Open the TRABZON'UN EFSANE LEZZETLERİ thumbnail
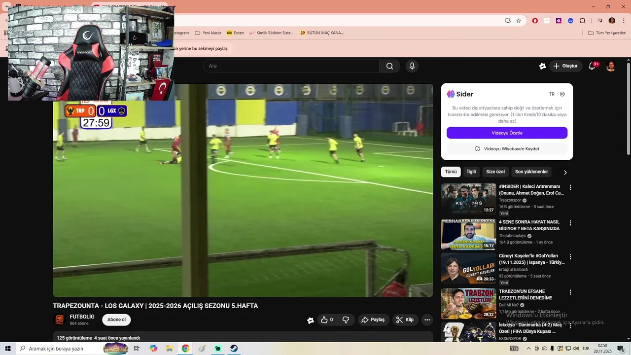Screen dimensions: 631x355 [x=468, y=304]
